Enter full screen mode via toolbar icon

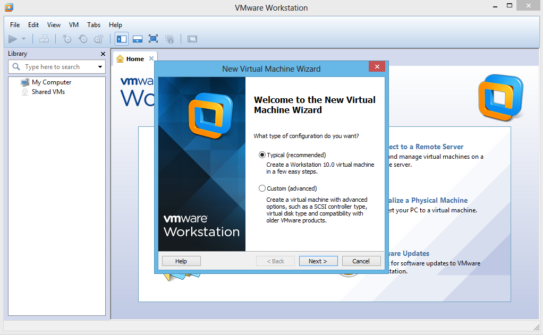coord(153,39)
